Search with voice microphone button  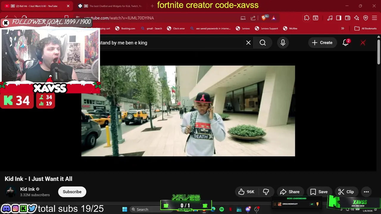click(x=283, y=43)
